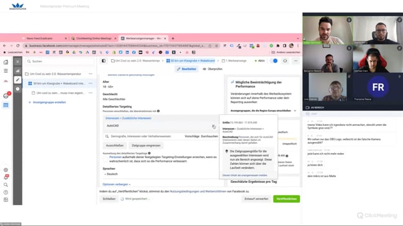Viewport: 403px width, 226px height.
Task: Click Zielgruppe eingrenzen
Action: (146, 146)
